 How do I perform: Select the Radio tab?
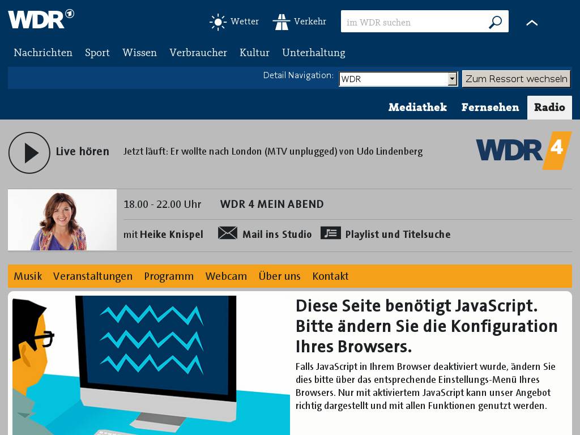[x=549, y=108]
